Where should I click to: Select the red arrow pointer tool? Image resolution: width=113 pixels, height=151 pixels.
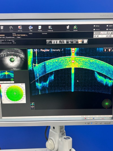101,33
